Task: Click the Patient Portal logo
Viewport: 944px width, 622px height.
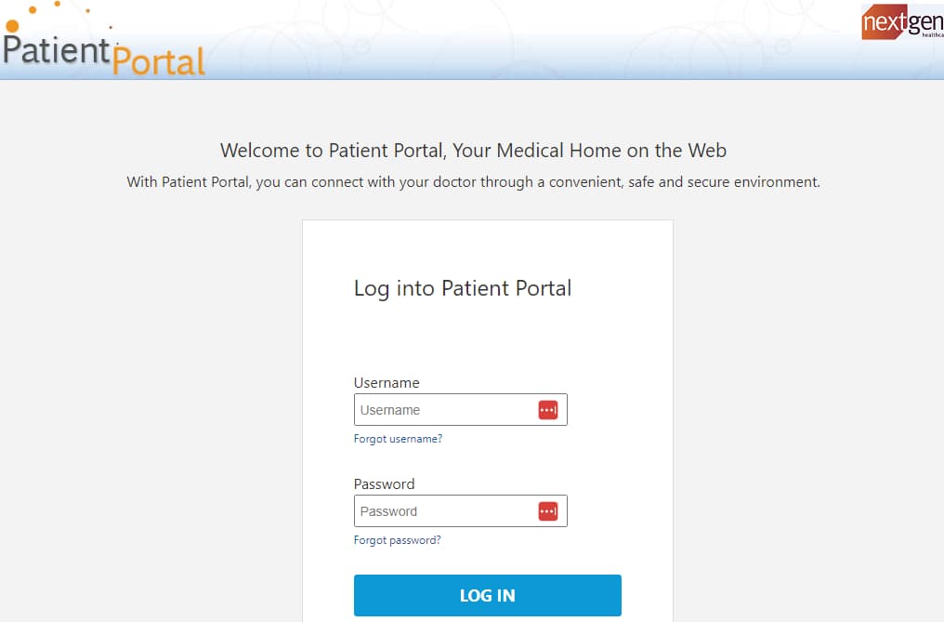Action: 103,40
